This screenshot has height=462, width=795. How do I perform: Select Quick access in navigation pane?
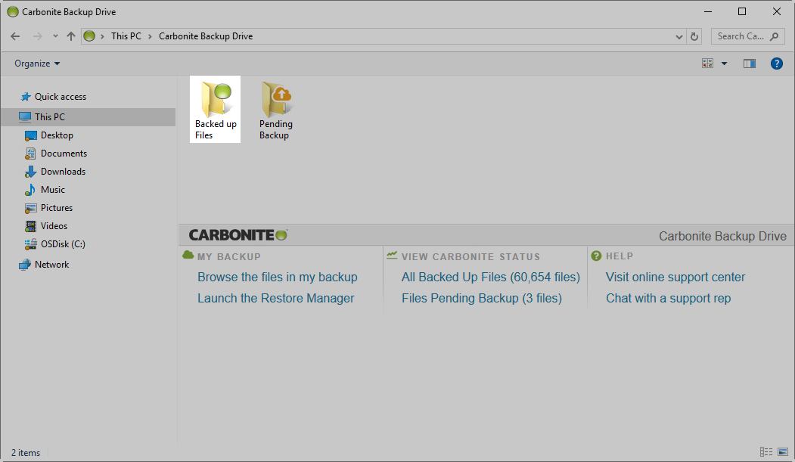(x=61, y=96)
